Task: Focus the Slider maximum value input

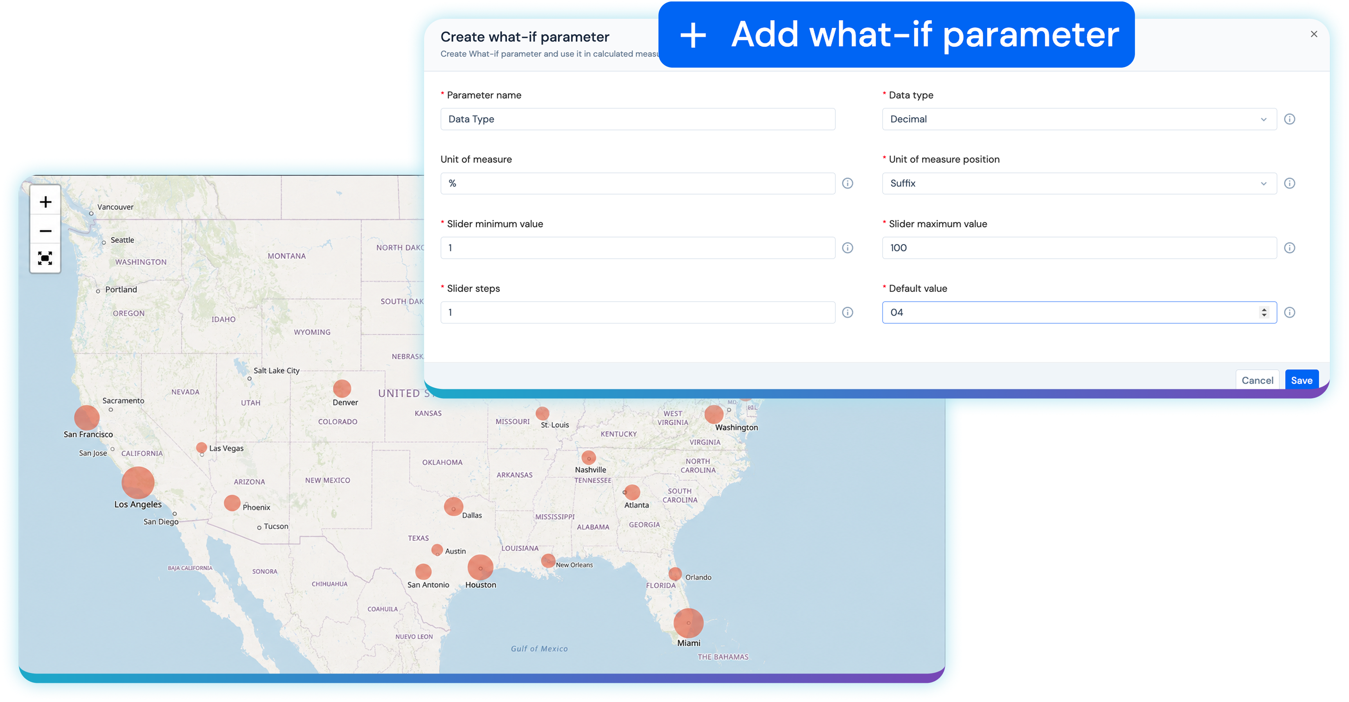Action: (1079, 248)
